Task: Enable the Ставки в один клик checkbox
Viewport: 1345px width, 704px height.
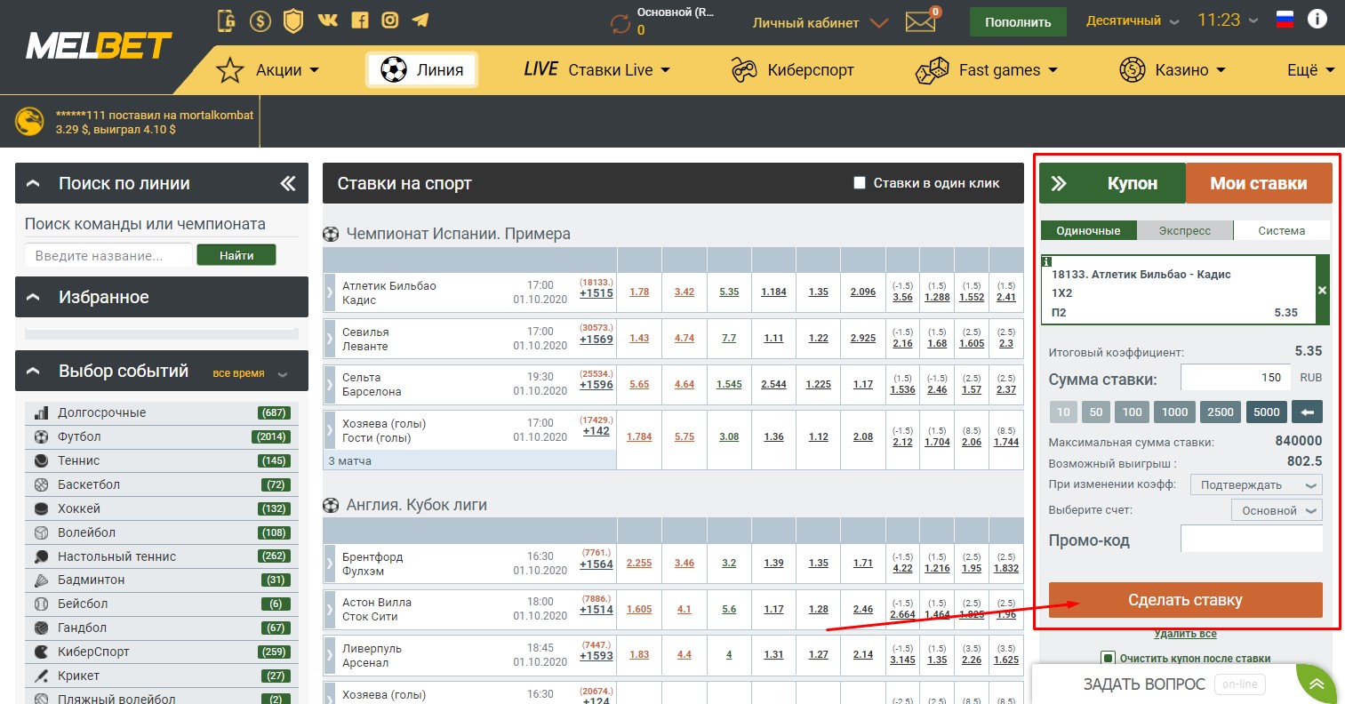Action: (x=860, y=183)
